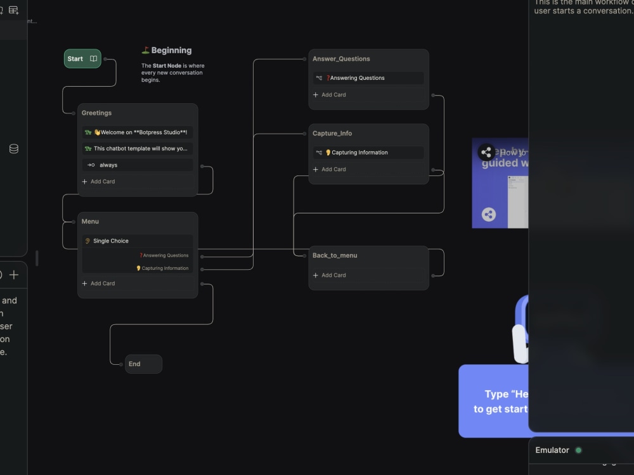
Task: Open the book icon on the Start node
Action: click(x=94, y=58)
